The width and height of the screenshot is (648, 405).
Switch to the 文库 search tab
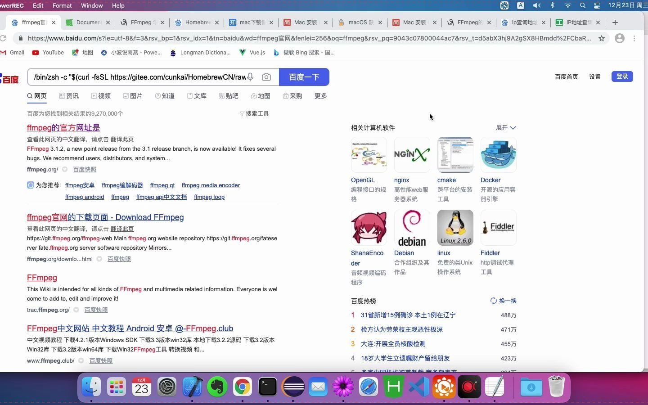tap(197, 96)
